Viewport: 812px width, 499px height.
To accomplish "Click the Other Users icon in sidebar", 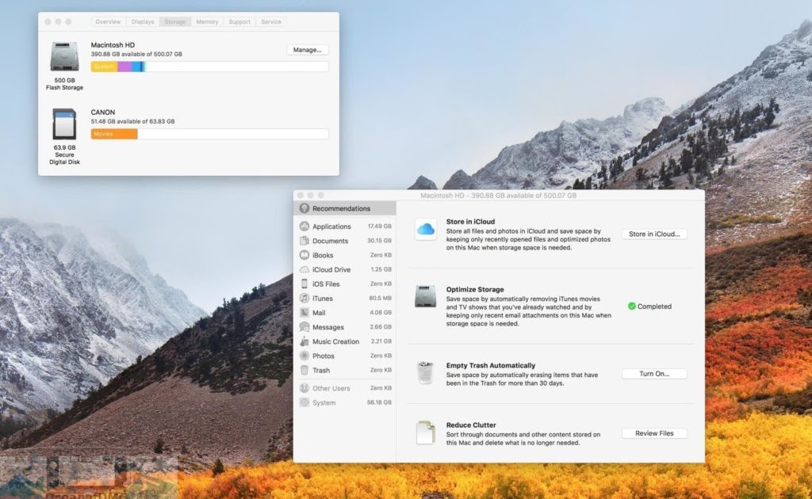I will pos(304,388).
